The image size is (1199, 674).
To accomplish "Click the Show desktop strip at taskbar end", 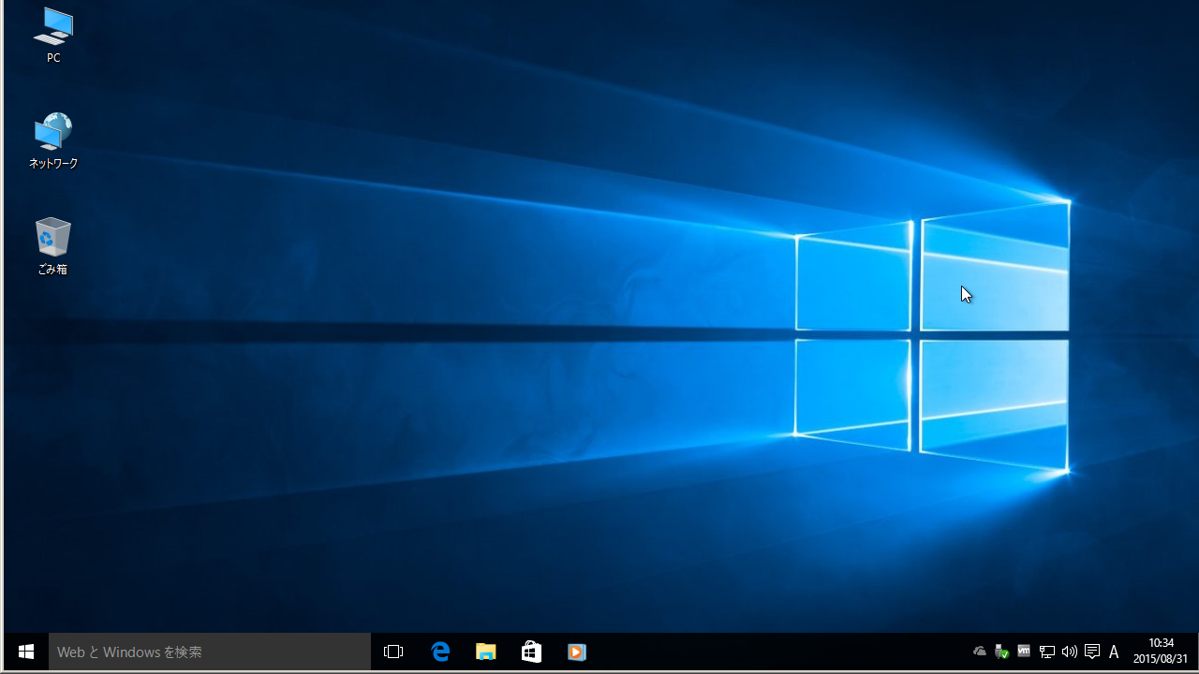I will tap(1196, 652).
